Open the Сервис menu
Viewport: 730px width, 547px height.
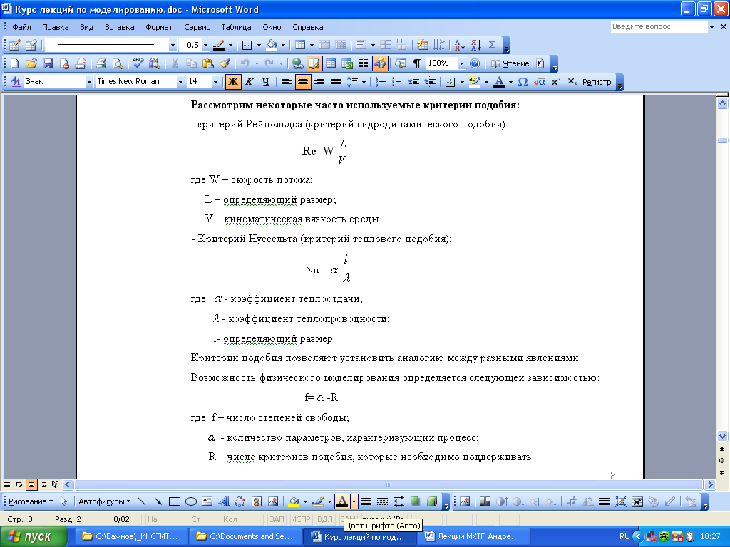197,27
